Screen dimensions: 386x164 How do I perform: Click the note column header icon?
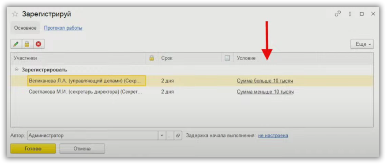tap(227, 58)
